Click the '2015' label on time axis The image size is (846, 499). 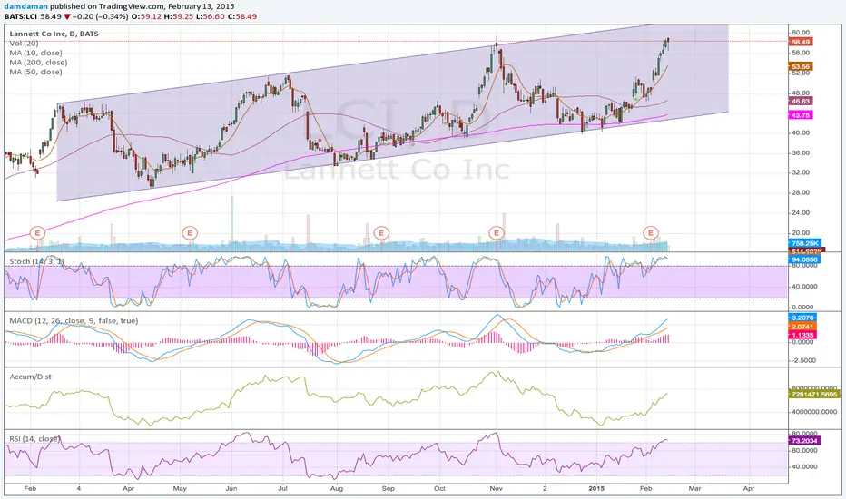596,489
